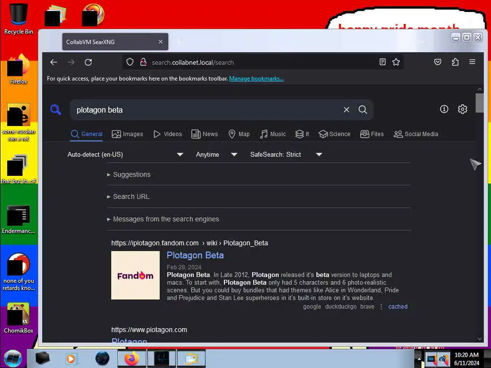Screen dimensions: 491x368
Task: Open Firefox hamburger application menu
Action: [x=472, y=62]
